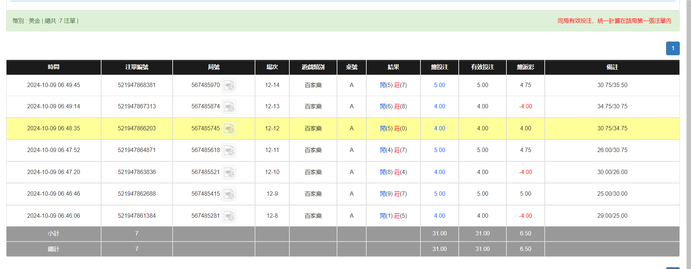Click total bet 5.00 for bet 521947862688
The height and width of the screenshot is (269, 691).
pyautogui.click(x=439, y=194)
